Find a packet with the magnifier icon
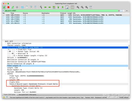Screen dimensions: 132x101 (41, 7)
